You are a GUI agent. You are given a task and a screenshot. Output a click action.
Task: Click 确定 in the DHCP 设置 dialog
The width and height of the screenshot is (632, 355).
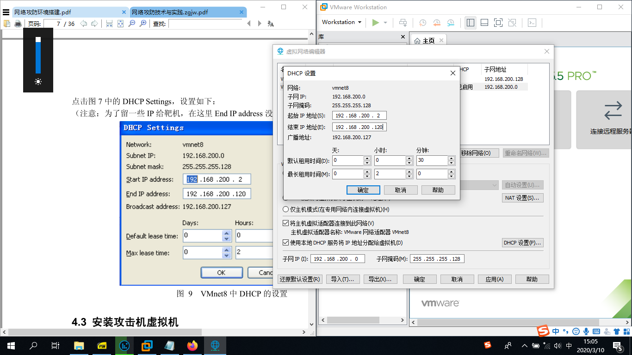[363, 190]
